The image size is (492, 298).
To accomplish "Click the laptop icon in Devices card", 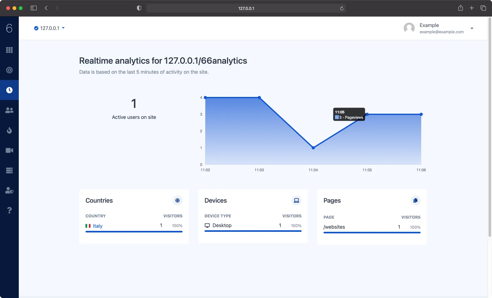I will pyautogui.click(x=296, y=200).
